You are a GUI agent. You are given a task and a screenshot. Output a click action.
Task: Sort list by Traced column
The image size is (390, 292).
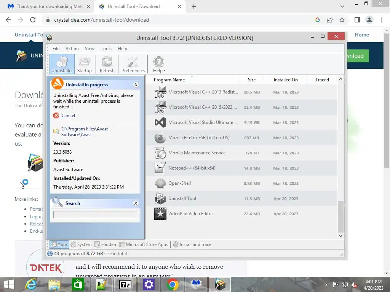click(322, 80)
